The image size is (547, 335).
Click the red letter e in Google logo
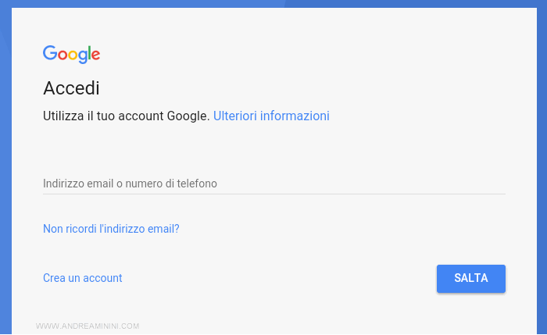pos(96,55)
